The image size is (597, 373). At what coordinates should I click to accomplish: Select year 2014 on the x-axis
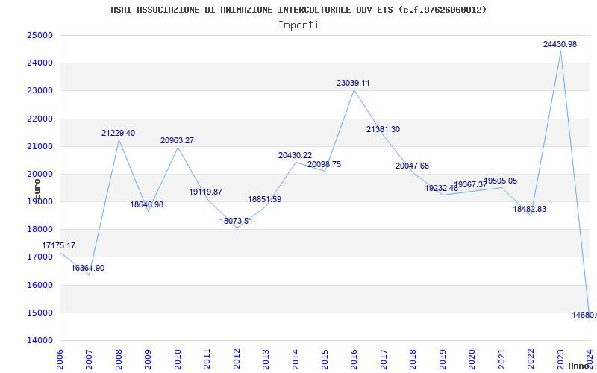[x=296, y=359]
